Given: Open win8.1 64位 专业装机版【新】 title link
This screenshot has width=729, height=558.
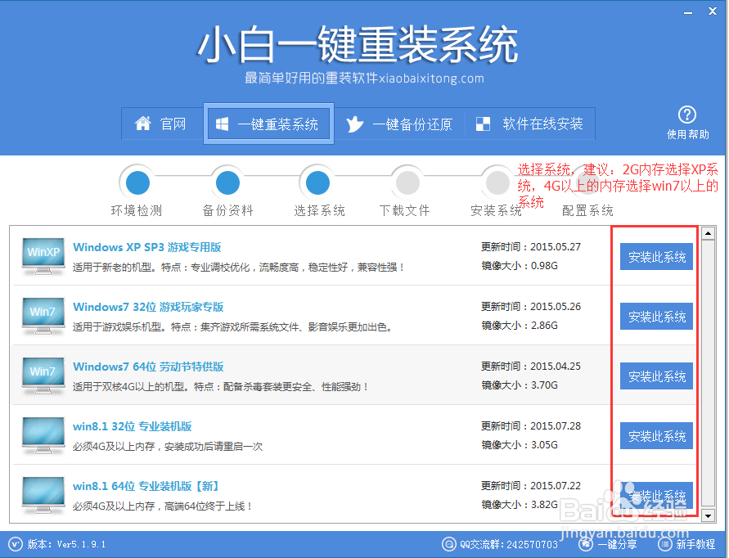Looking at the screenshot, I should coord(146,486).
